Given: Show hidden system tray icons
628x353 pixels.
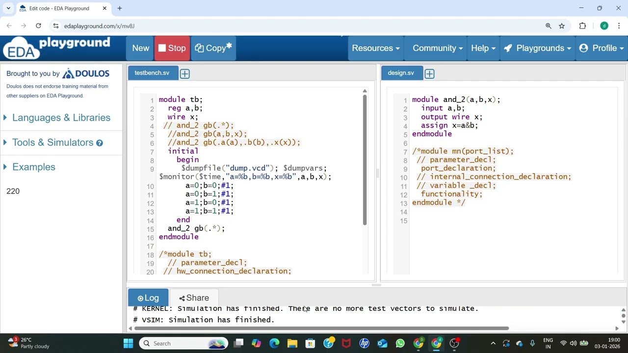Looking at the screenshot, I should tap(493, 343).
